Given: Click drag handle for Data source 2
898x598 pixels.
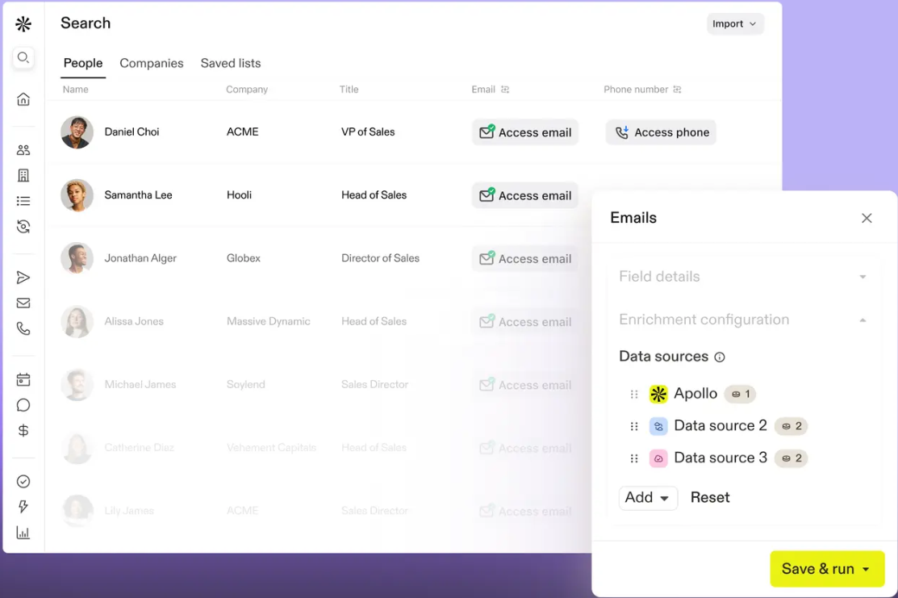Looking at the screenshot, I should coord(634,426).
